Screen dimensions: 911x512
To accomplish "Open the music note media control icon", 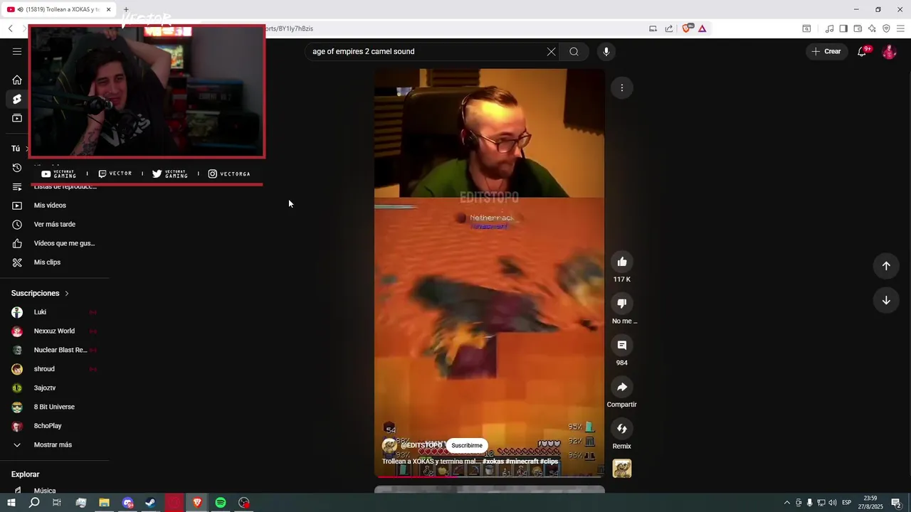I will click(829, 28).
